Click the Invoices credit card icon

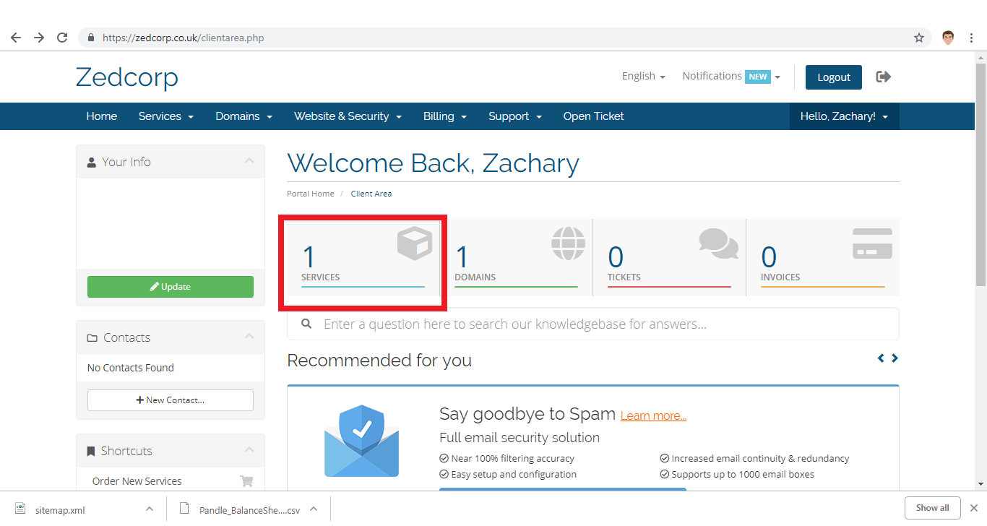(872, 243)
